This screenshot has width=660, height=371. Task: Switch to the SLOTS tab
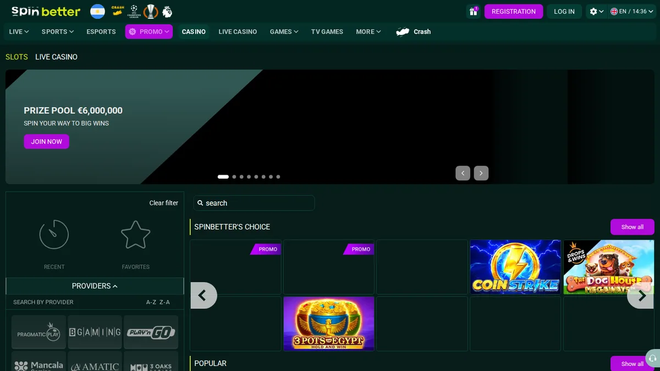16,57
